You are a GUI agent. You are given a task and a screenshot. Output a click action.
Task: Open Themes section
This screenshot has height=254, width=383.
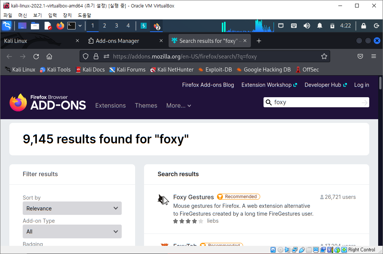point(146,105)
